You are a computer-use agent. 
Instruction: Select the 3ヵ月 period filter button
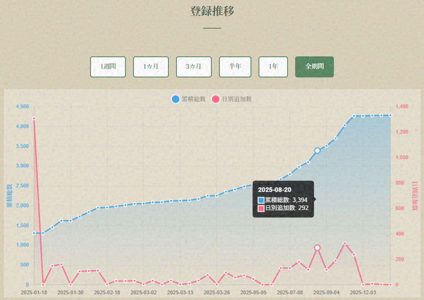pos(193,66)
